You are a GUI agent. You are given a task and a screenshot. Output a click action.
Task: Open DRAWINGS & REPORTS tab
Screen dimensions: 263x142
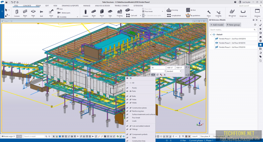pos(70,6)
